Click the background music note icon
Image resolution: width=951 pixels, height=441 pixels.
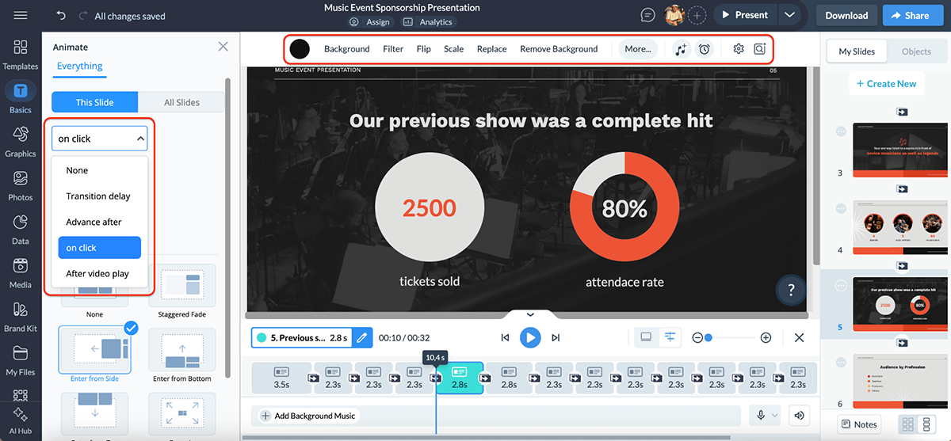point(681,49)
